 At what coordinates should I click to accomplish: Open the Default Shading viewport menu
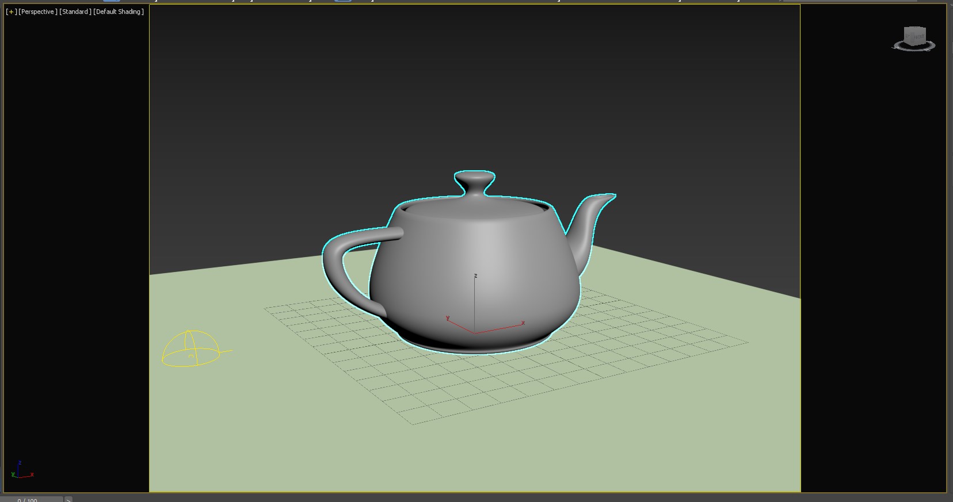click(119, 12)
